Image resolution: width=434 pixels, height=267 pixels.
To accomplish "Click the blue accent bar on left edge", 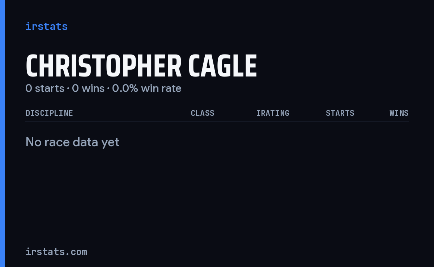I will click(x=2, y=133).
